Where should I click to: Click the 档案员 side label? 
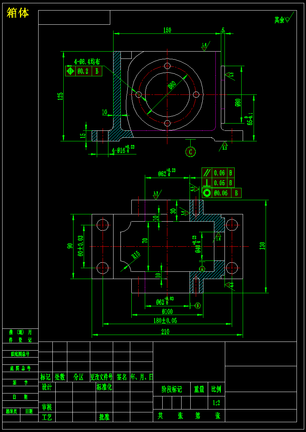[11, 411]
